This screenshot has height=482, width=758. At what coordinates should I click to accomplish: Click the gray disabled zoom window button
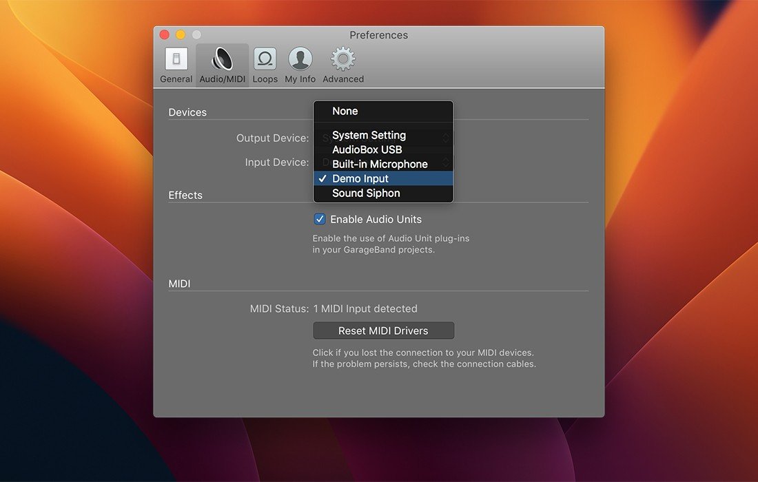pyautogui.click(x=196, y=34)
